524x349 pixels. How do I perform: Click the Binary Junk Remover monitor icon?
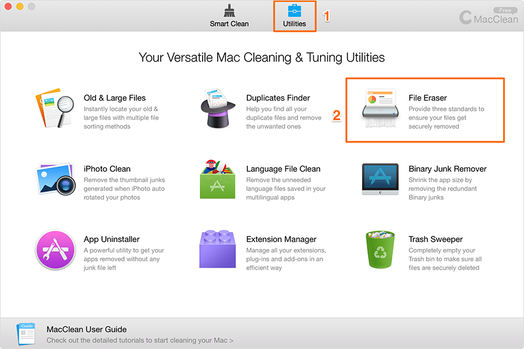point(380,179)
